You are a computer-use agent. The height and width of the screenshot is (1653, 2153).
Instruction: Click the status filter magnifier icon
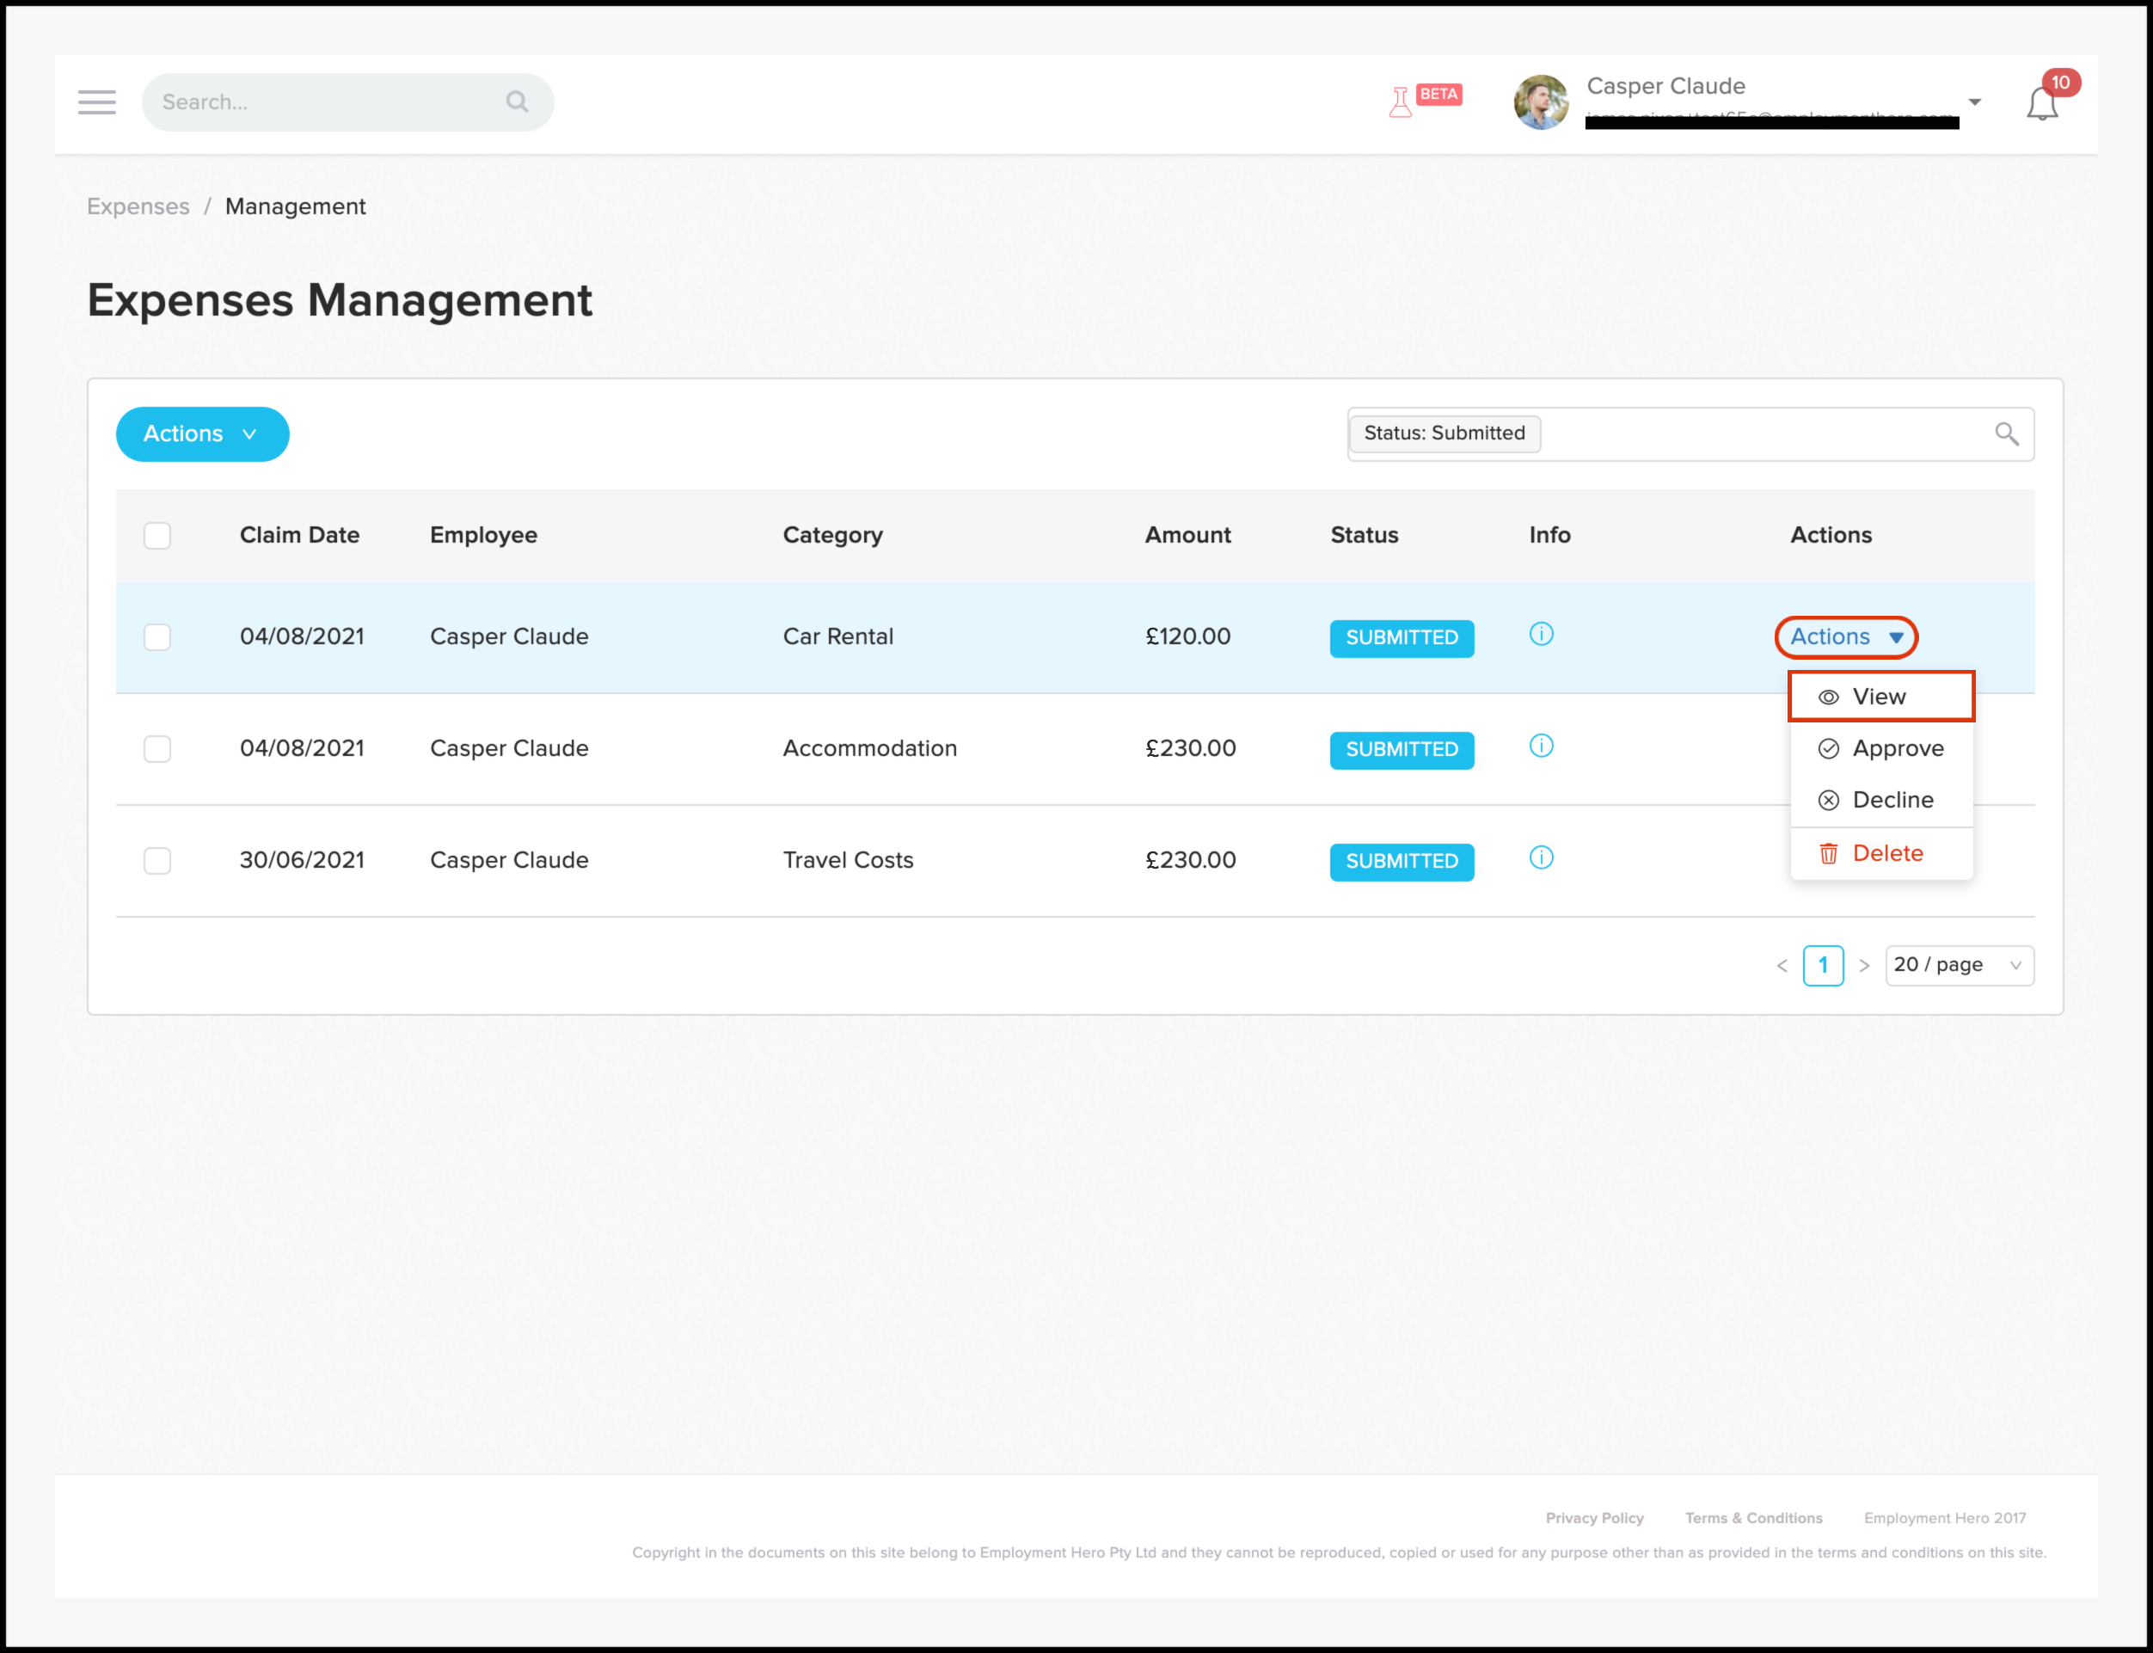(x=2007, y=434)
